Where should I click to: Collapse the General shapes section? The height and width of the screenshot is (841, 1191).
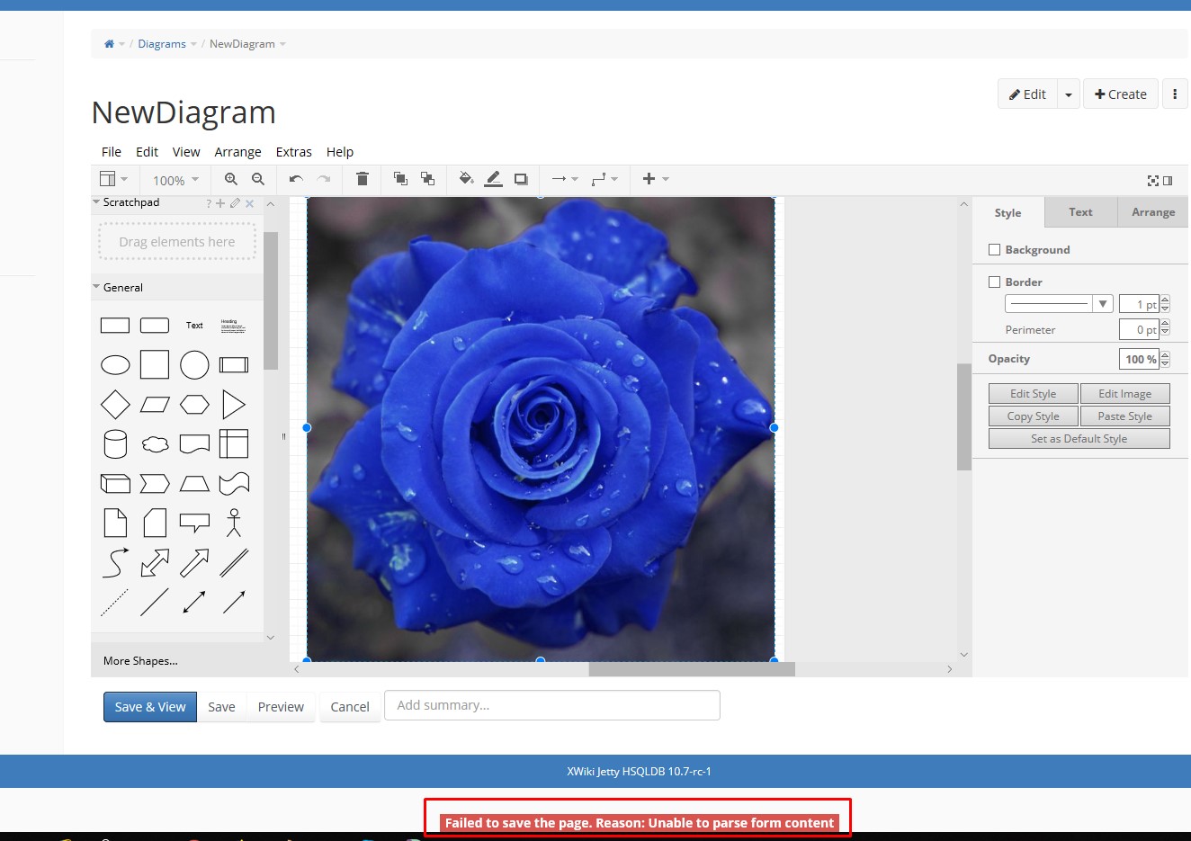coord(96,287)
